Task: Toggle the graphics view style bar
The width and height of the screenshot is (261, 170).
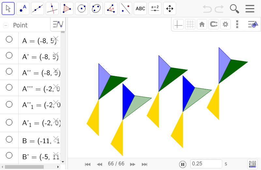Action: 253,25
